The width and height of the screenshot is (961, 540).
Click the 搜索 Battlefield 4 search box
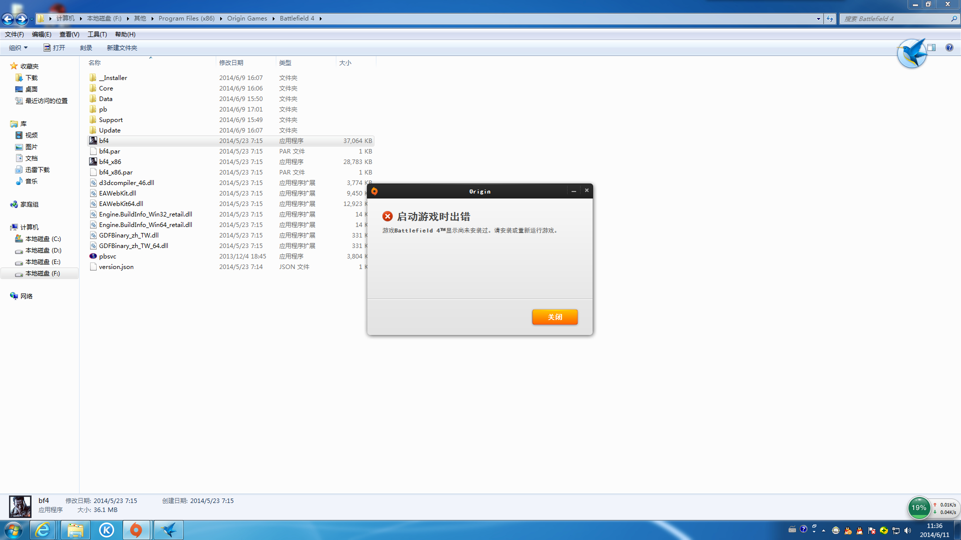click(896, 18)
